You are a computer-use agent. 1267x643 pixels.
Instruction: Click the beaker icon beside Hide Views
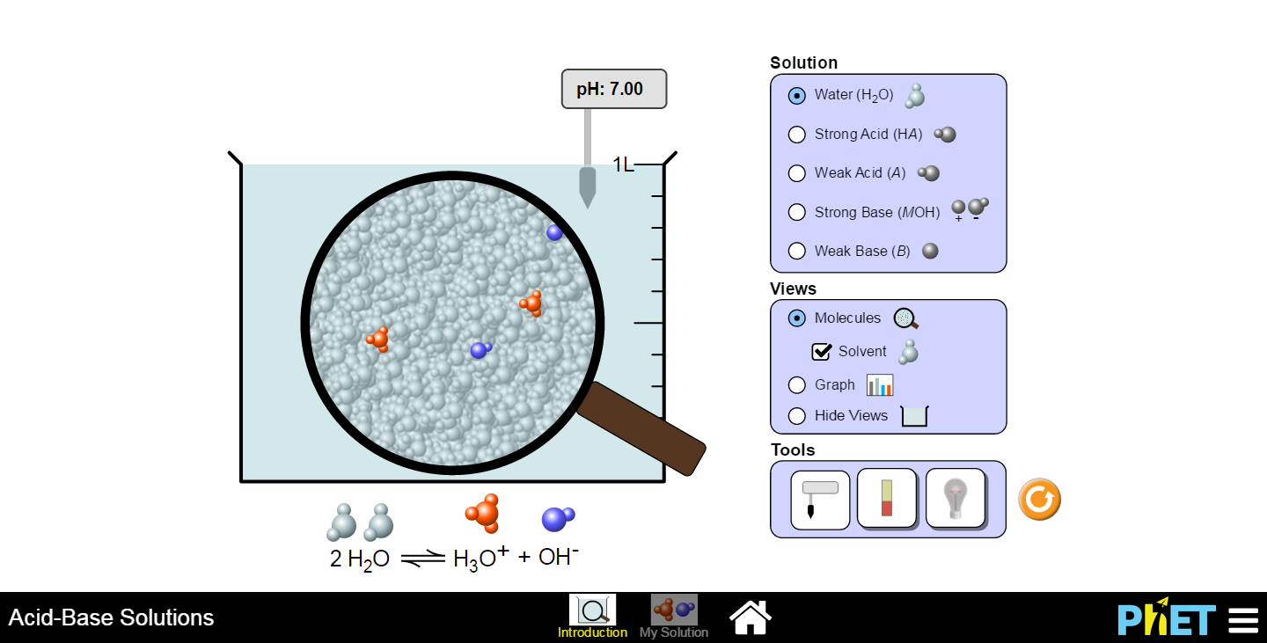pos(913,414)
